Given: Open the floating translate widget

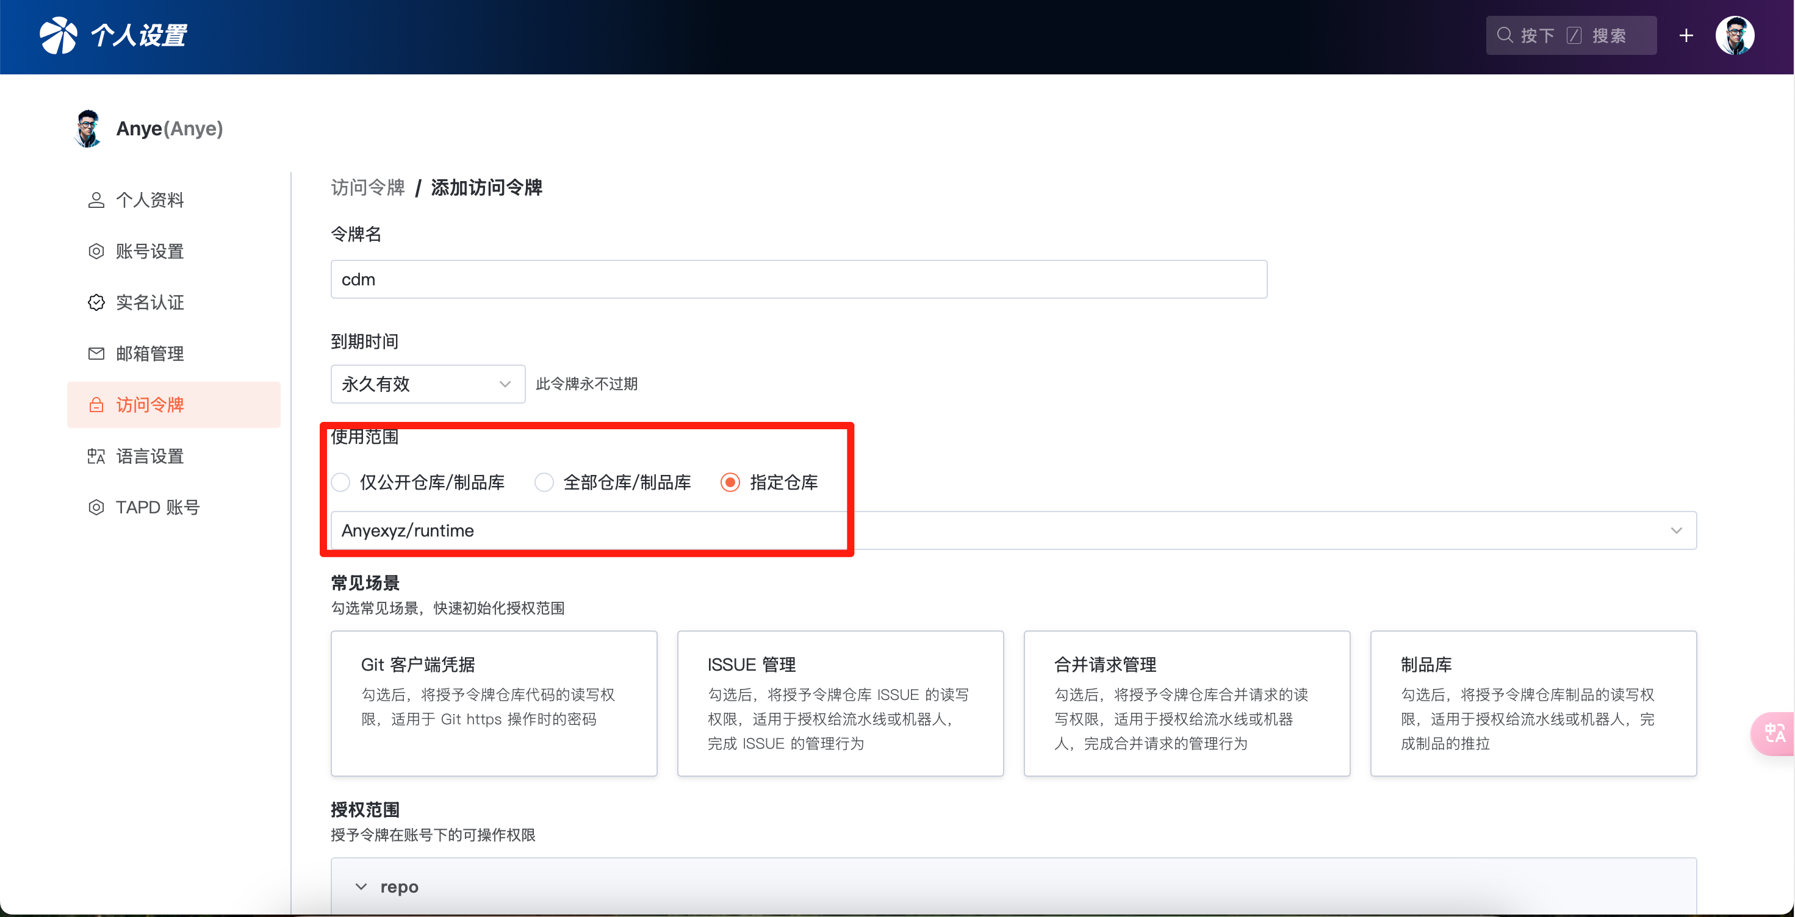Looking at the screenshot, I should [x=1774, y=733].
